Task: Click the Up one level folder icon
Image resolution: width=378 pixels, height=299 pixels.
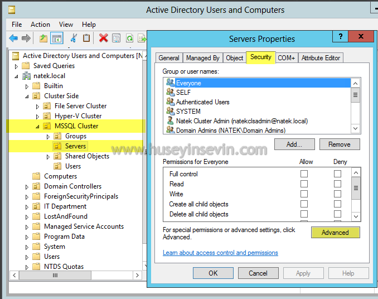Action: pyautogui.click(x=43, y=38)
